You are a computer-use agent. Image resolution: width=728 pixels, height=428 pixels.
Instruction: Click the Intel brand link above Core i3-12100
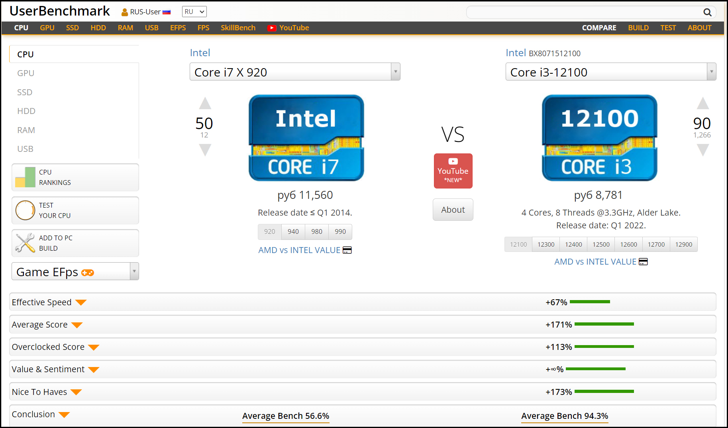pos(516,53)
